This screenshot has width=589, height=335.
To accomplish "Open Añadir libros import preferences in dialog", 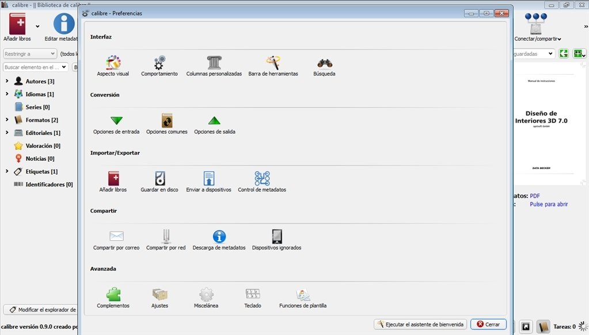I will (113, 182).
